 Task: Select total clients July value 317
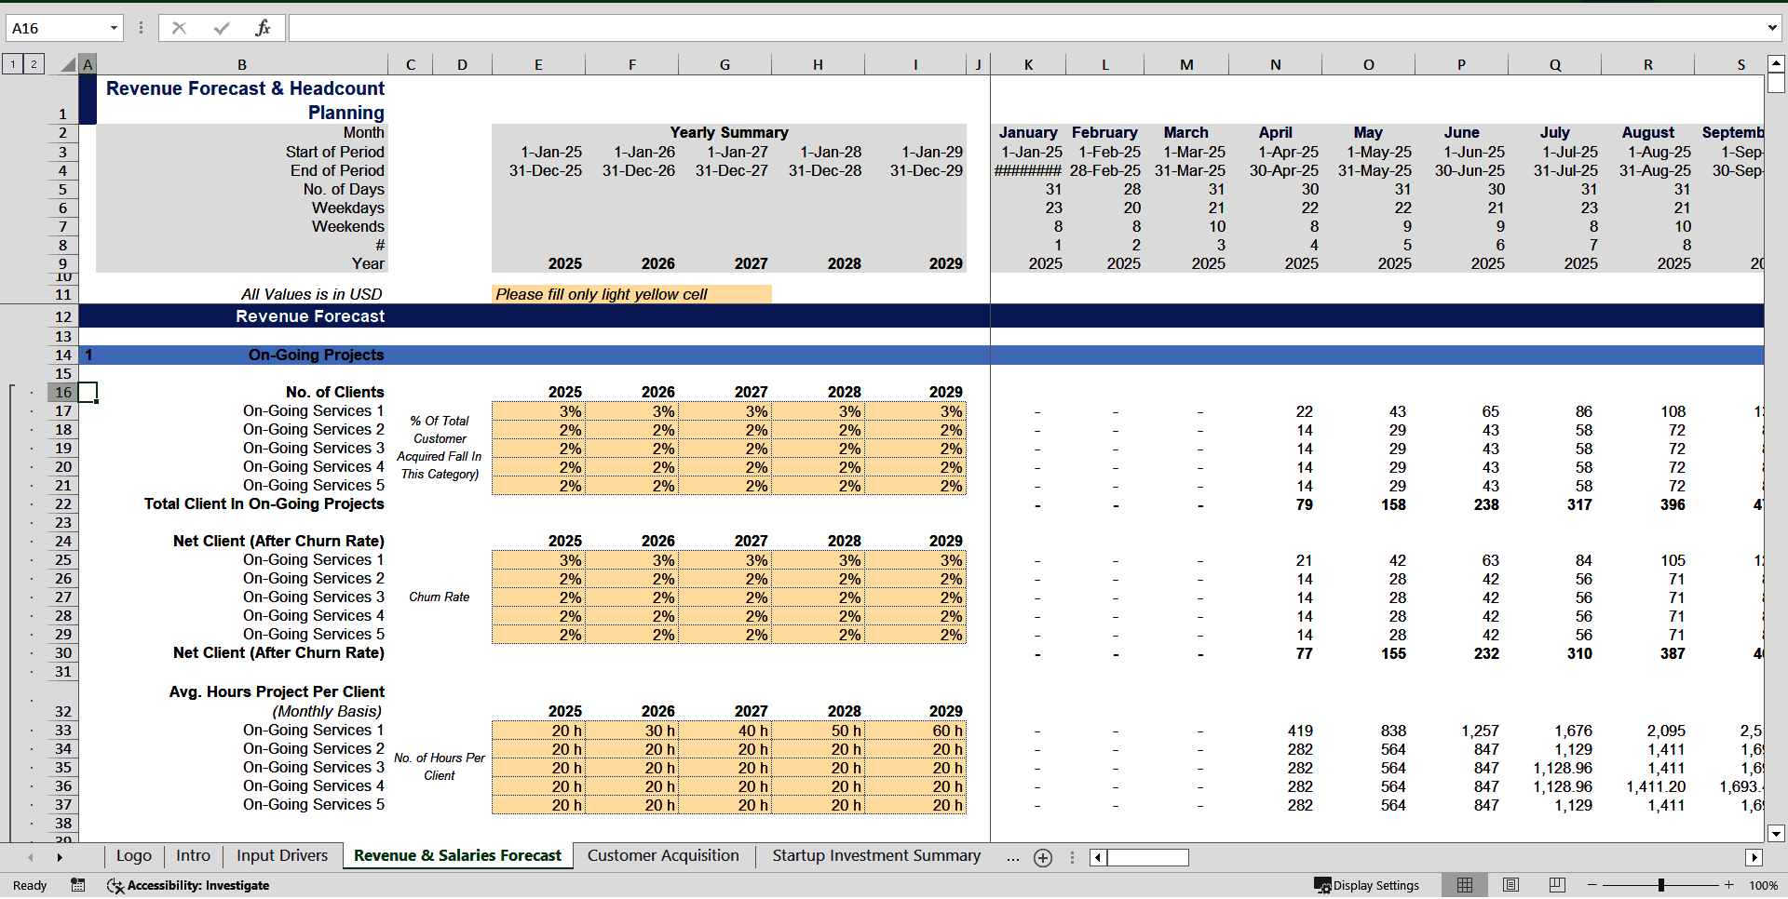(x=1554, y=504)
